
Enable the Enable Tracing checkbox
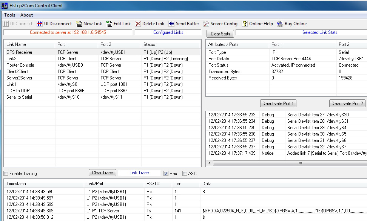6,174
